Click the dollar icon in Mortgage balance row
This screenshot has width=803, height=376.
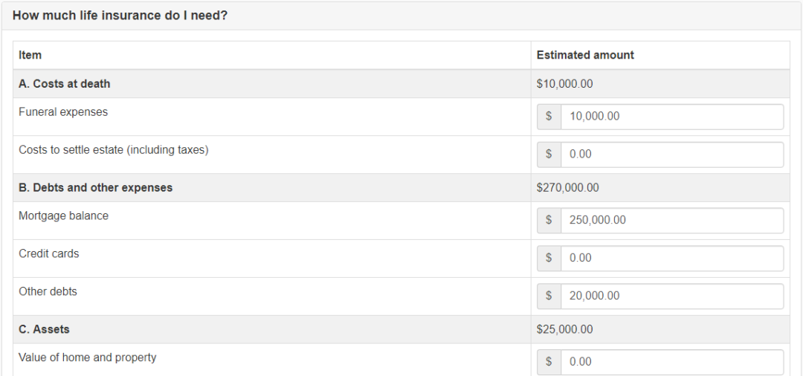(549, 221)
